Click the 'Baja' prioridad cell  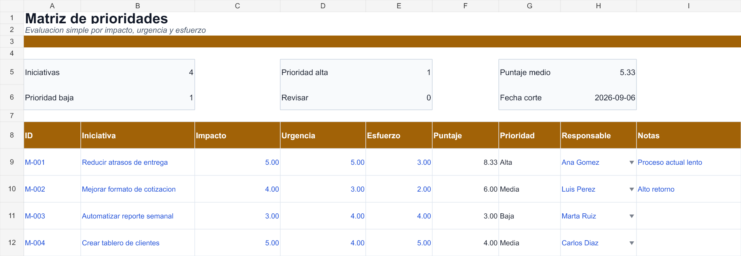click(x=530, y=216)
